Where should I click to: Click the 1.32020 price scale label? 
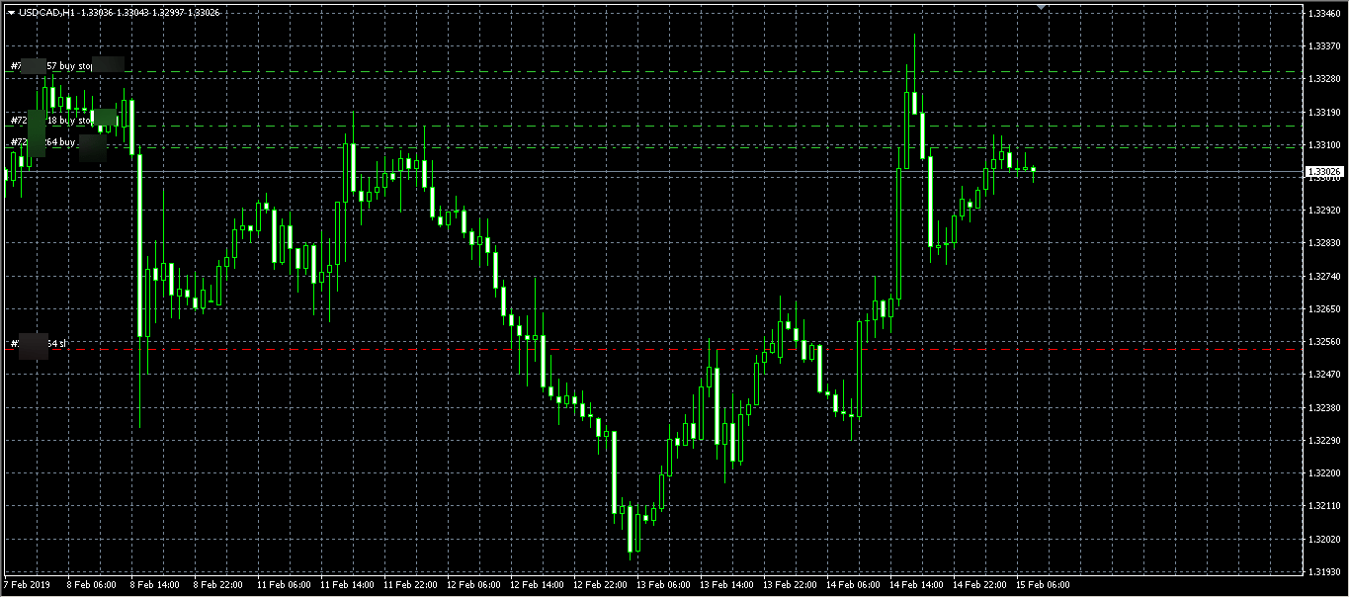(x=1324, y=539)
